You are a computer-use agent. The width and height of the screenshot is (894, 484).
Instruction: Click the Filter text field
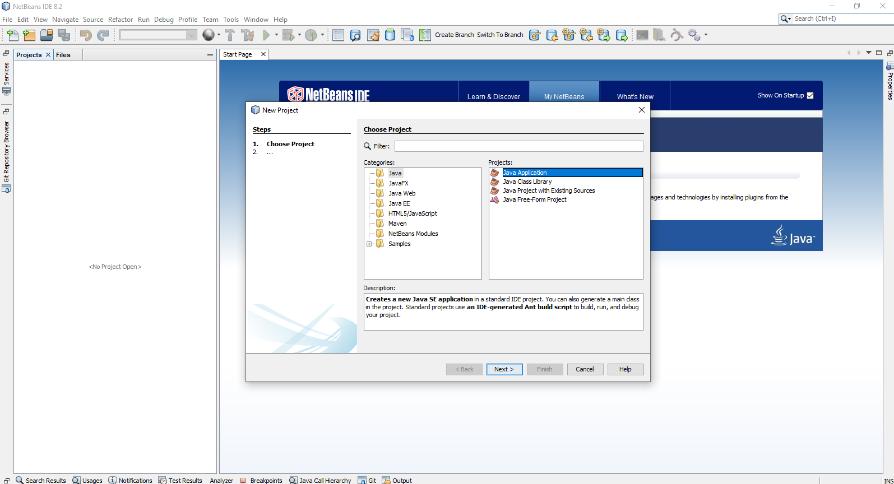pyautogui.click(x=519, y=146)
